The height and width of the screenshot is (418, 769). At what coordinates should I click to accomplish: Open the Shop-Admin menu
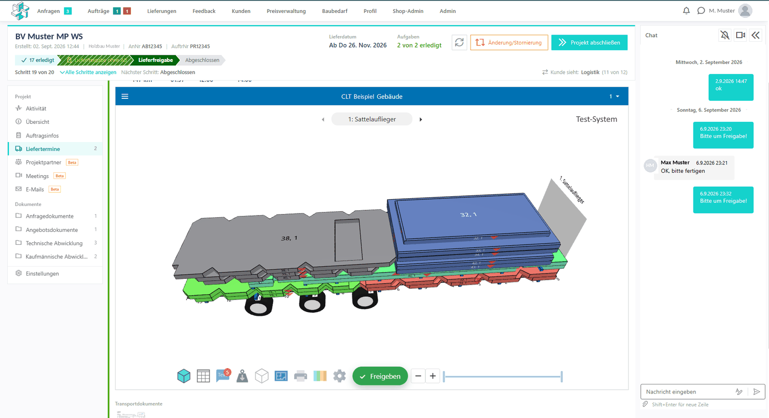(x=408, y=11)
